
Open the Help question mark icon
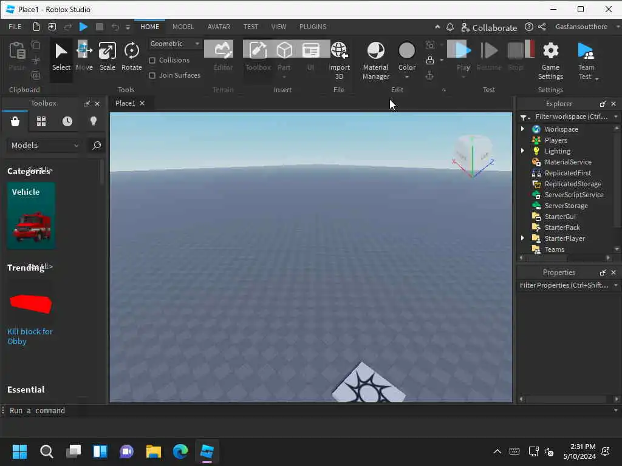529,27
